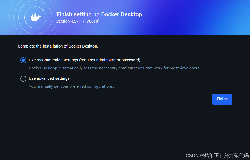Click the version 4.37.1 (178610) text

78,21
